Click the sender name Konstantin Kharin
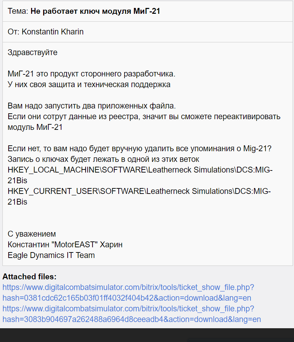 click(53, 32)
